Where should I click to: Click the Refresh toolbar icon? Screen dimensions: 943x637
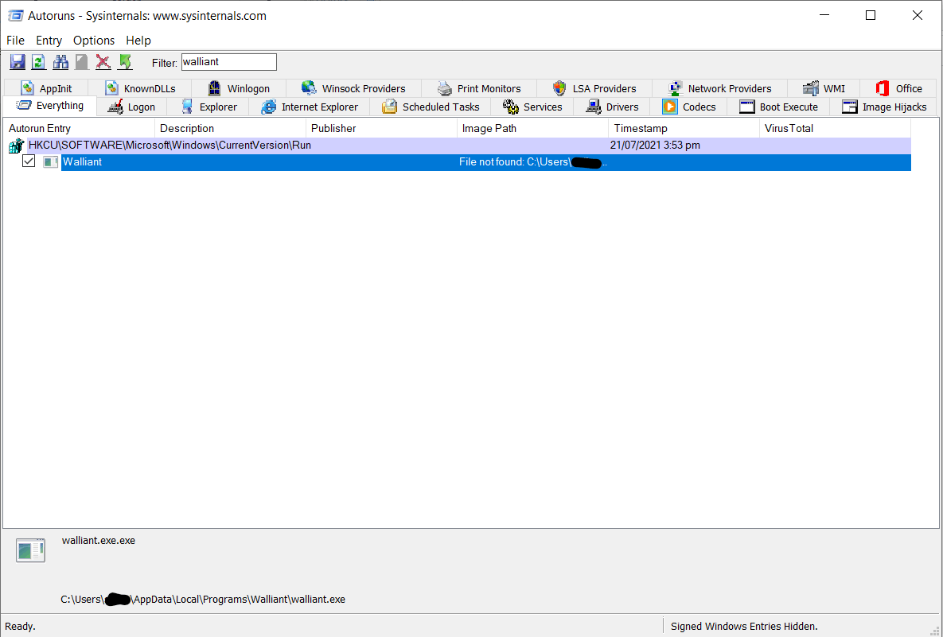[39, 62]
